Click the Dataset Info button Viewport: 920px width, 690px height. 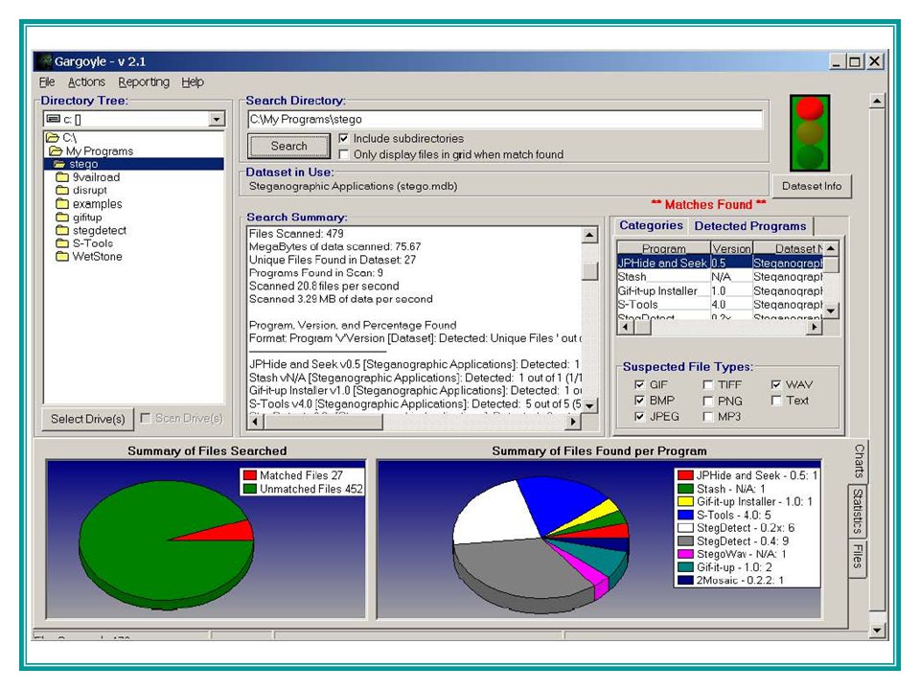[x=812, y=186]
